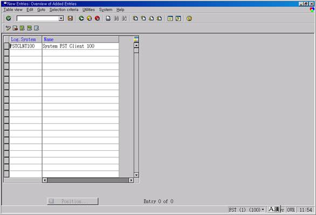Open the FST (1) (100) status dropdown
Screen dimensions: 316x215
263,210
